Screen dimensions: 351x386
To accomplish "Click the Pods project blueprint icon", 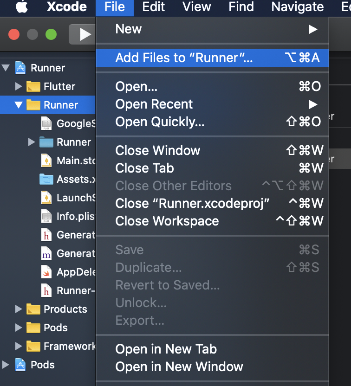I will tap(20, 365).
